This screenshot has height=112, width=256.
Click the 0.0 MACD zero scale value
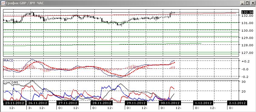(x=245, y=69)
